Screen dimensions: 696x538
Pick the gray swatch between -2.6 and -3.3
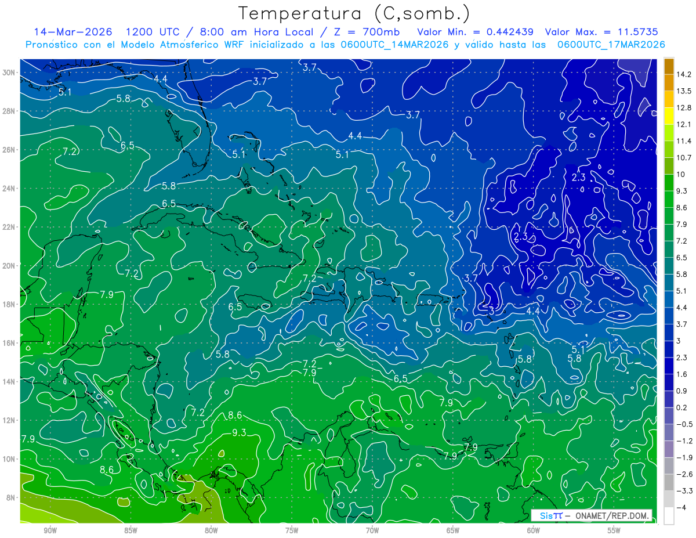tap(669, 482)
